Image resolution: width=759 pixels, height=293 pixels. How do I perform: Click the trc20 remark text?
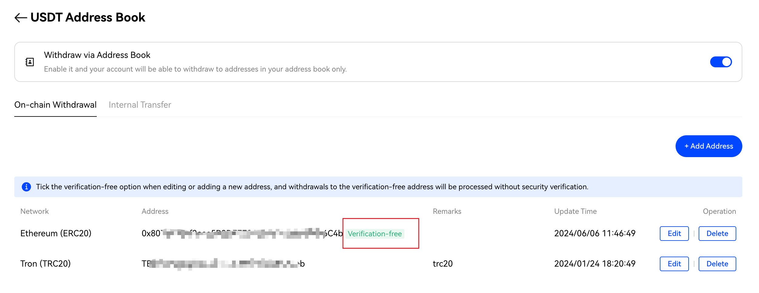point(443,264)
